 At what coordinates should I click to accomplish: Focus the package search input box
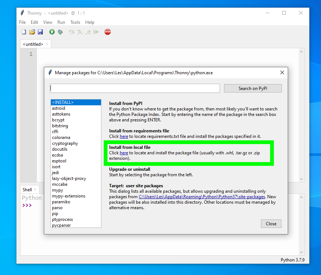click(135, 88)
